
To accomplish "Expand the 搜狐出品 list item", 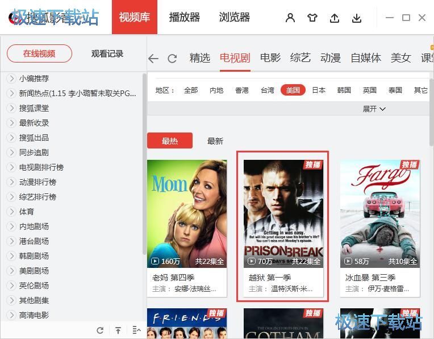I will pyautogui.click(x=11, y=138).
